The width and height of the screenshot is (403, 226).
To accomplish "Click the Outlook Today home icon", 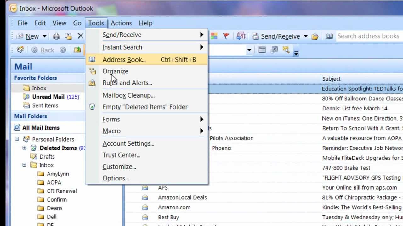I will 20,50.
